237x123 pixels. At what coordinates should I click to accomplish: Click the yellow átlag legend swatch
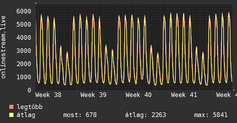(x=11, y=115)
